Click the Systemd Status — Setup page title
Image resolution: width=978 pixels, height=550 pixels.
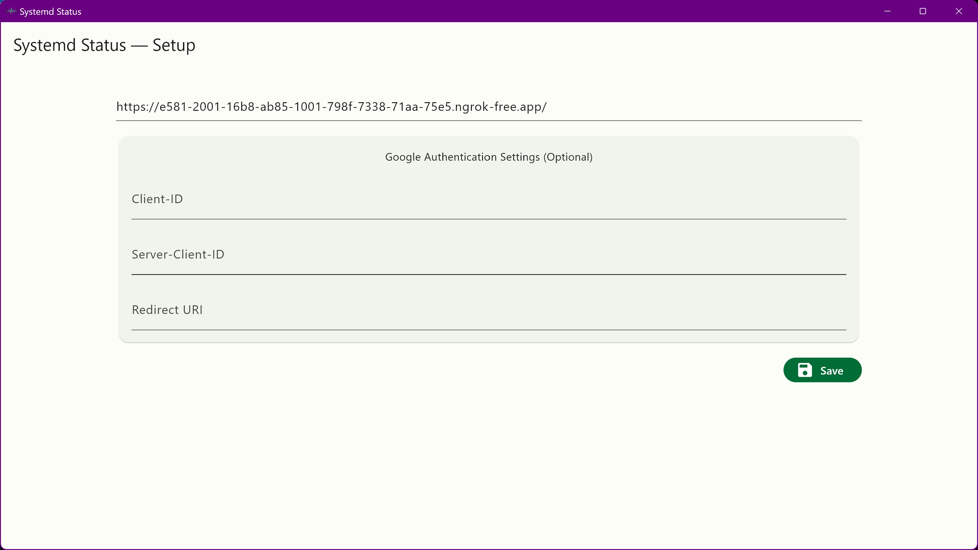[x=103, y=45]
